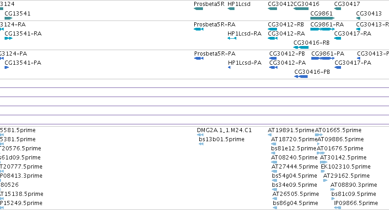Select Prosbeta5R-RA transcript
The image size is (389, 210).
pyautogui.click(x=198, y=29)
